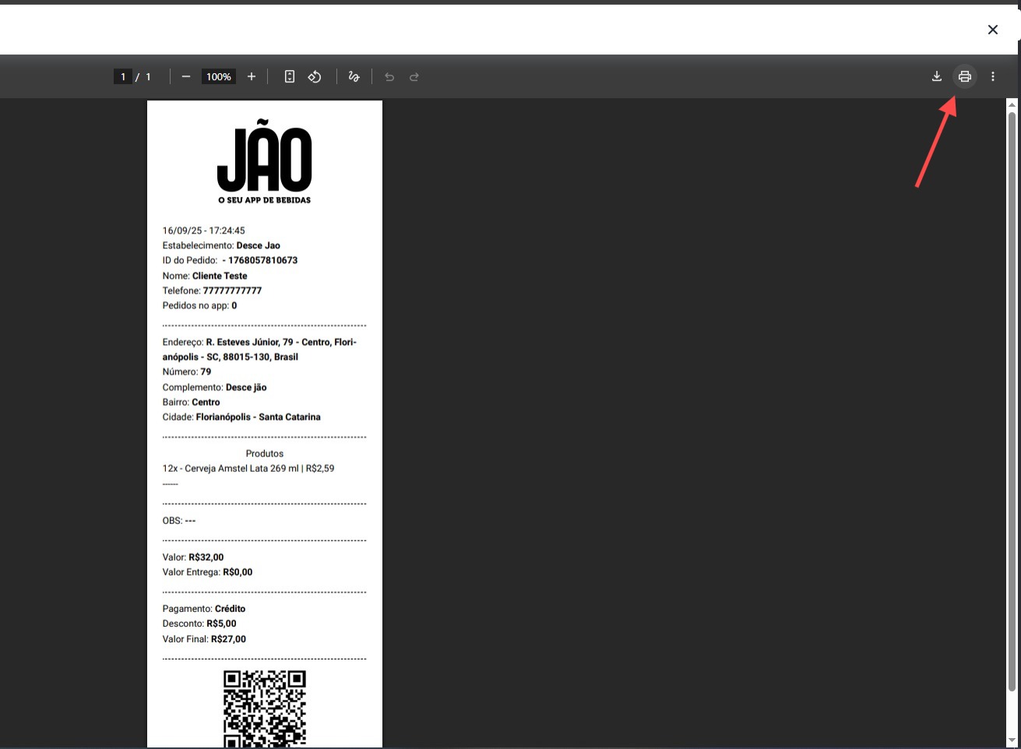This screenshot has width=1021, height=749.
Task: Click the "Valor Entrega: R$0,00" line
Action: [x=207, y=571]
